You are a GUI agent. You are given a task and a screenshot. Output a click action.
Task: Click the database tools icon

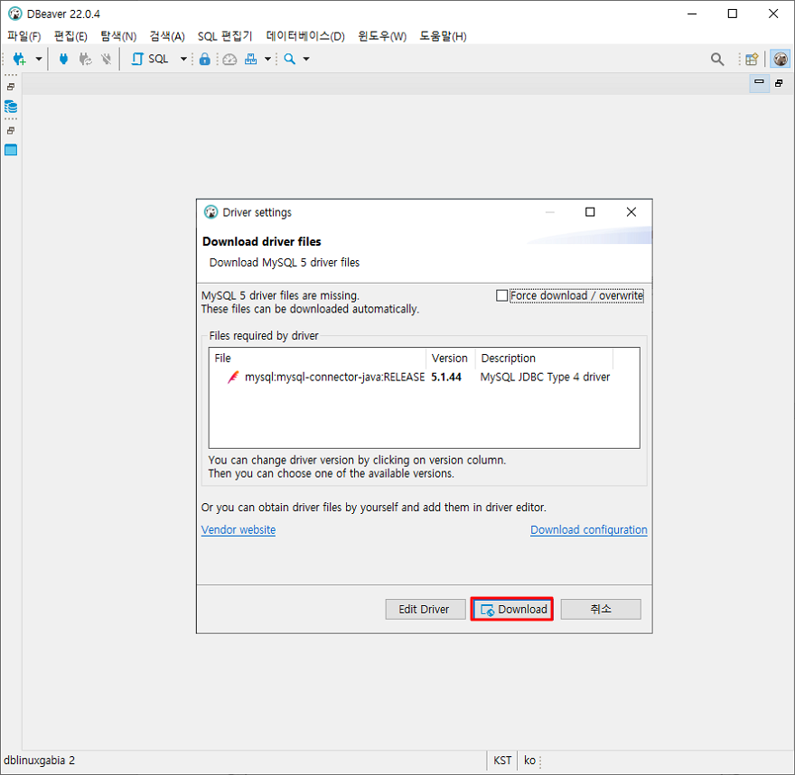click(251, 60)
